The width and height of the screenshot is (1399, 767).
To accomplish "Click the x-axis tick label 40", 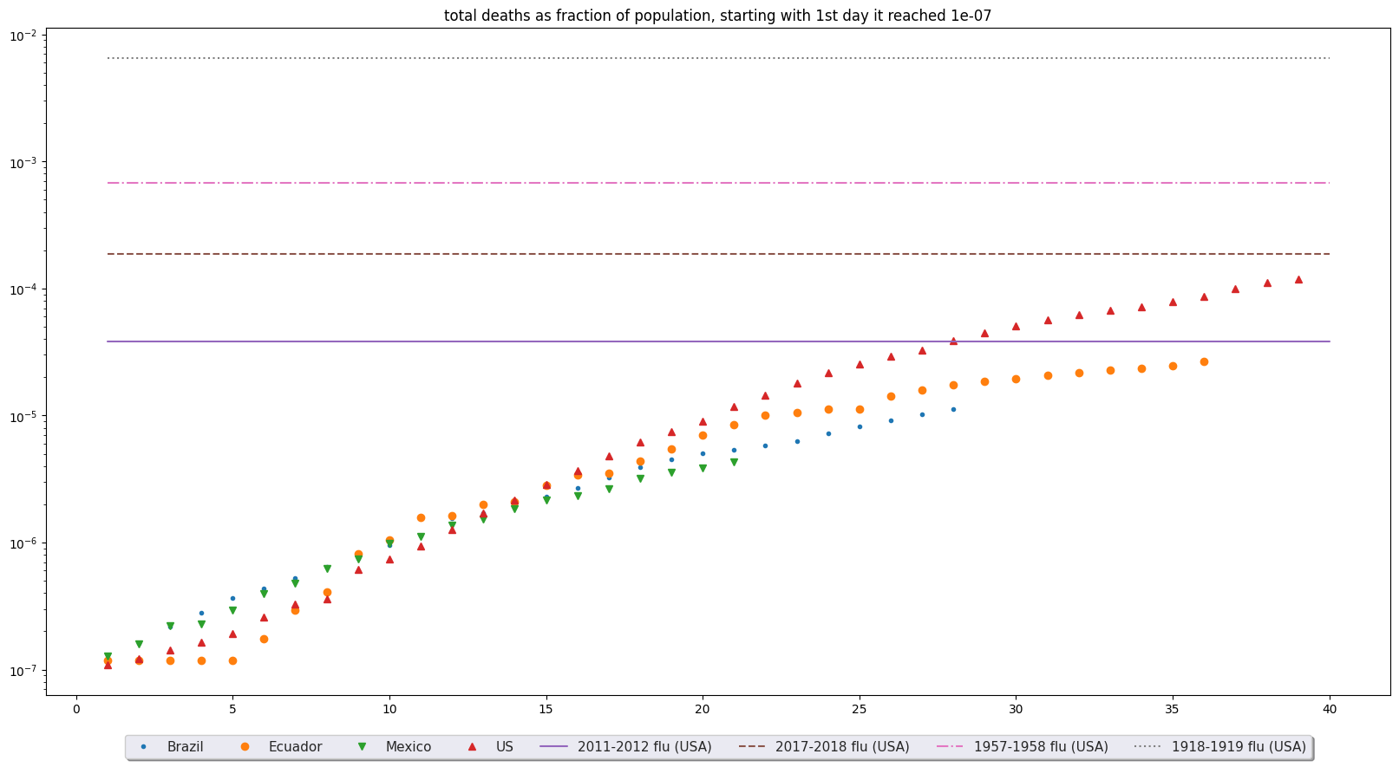I will [1330, 710].
